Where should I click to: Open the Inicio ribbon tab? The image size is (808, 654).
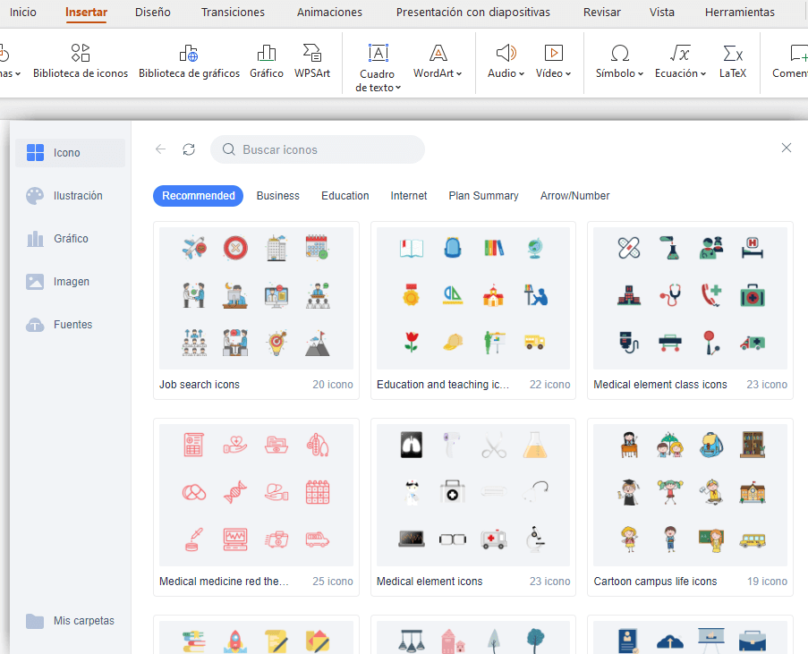click(23, 13)
